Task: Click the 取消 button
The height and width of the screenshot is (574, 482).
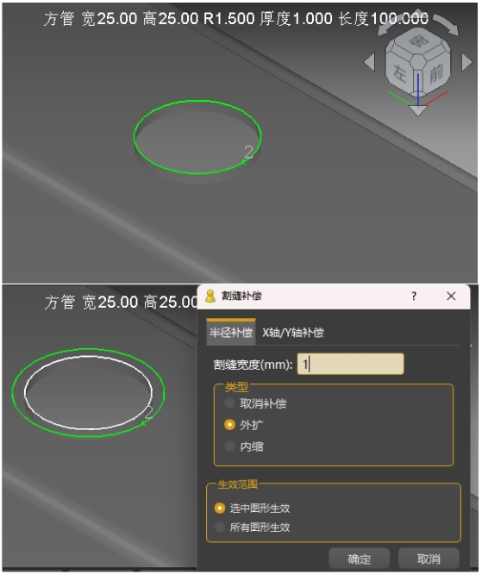Action: [x=429, y=558]
